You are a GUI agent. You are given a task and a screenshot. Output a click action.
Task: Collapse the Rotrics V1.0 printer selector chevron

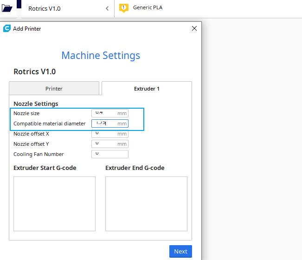pyautogui.click(x=107, y=8)
